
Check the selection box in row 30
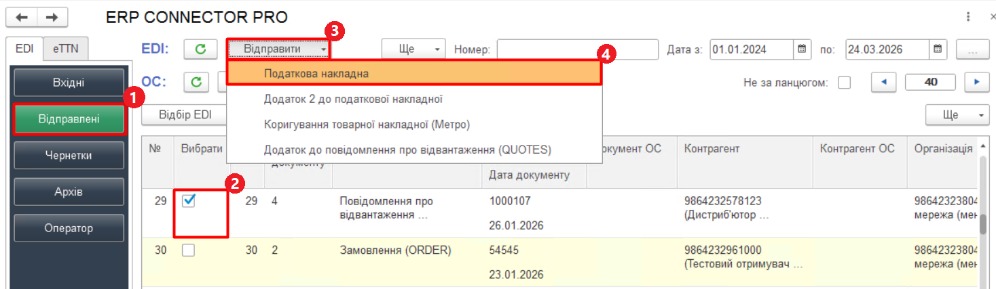point(189,250)
